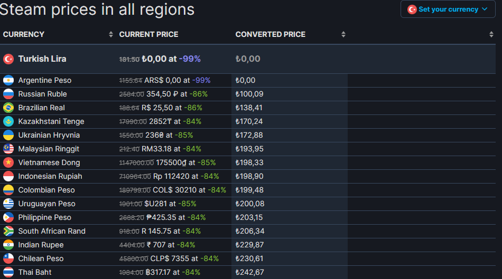Click the ₺229,87 converted price

(x=250, y=245)
